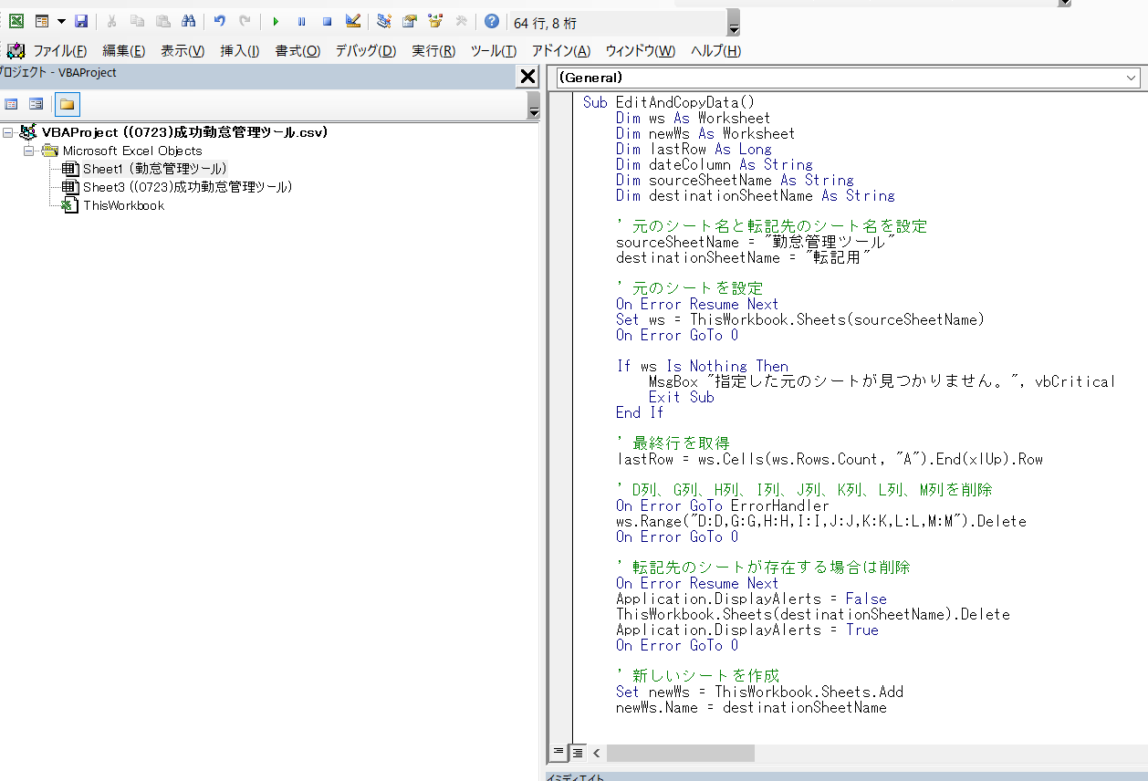
Task: Stop and reset the running code
Action: (327, 21)
